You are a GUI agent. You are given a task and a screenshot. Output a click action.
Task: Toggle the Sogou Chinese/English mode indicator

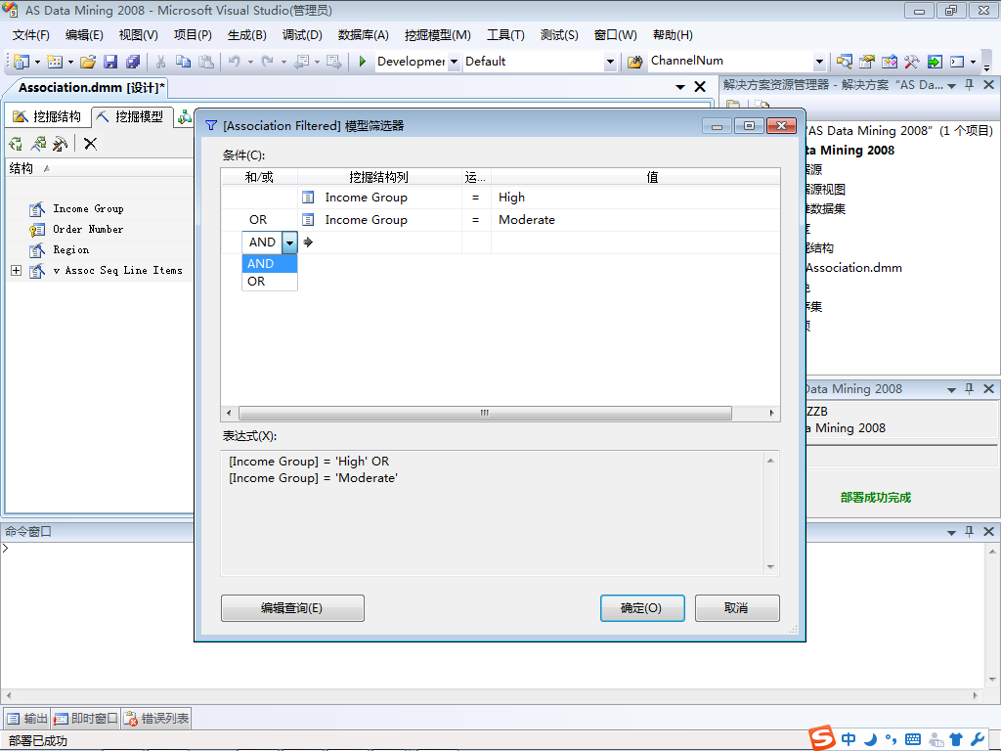click(849, 739)
